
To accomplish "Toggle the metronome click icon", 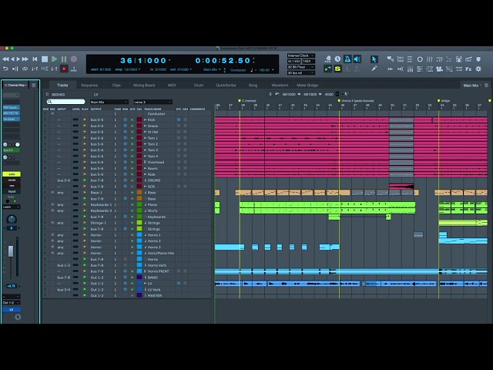I will coord(347,59).
